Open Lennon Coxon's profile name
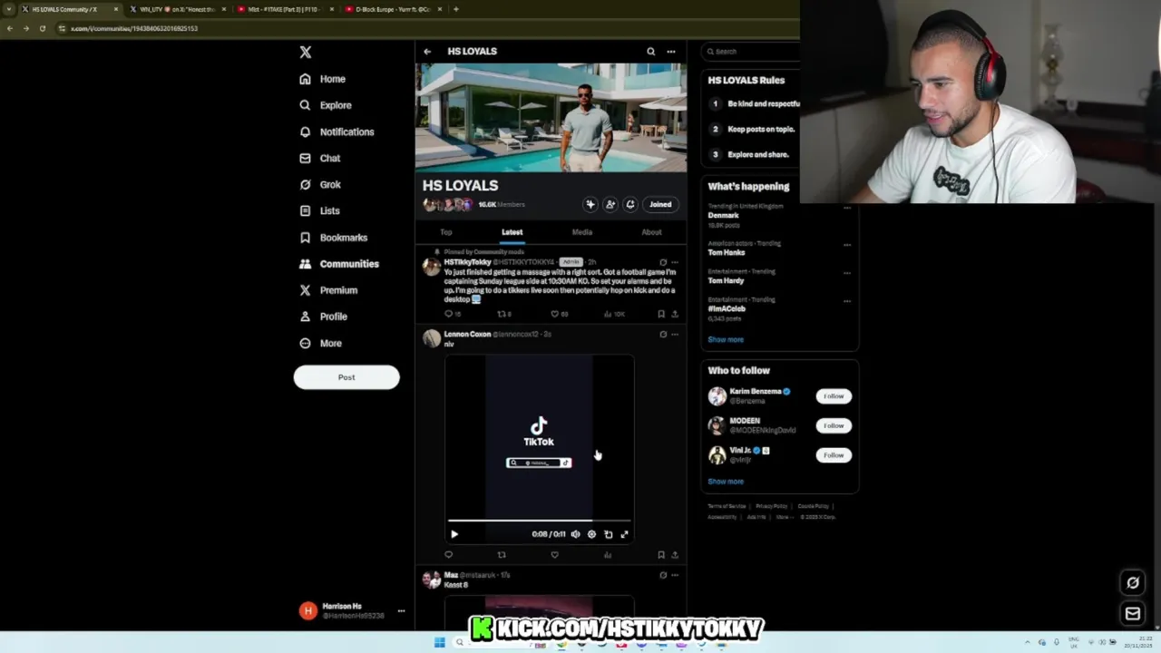The image size is (1161, 653). 467,335
